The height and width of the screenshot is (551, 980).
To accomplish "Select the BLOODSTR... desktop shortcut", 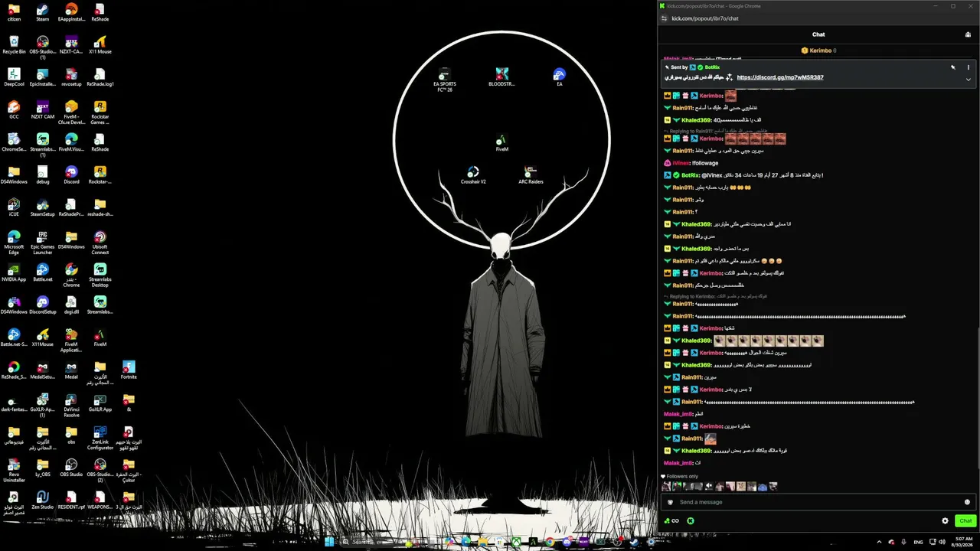I will [x=501, y=77].
